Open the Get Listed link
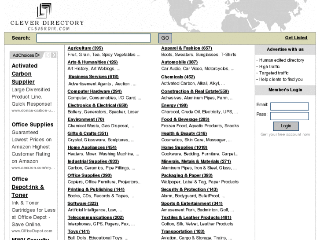The image size is (320, 240). coord(296,38)
